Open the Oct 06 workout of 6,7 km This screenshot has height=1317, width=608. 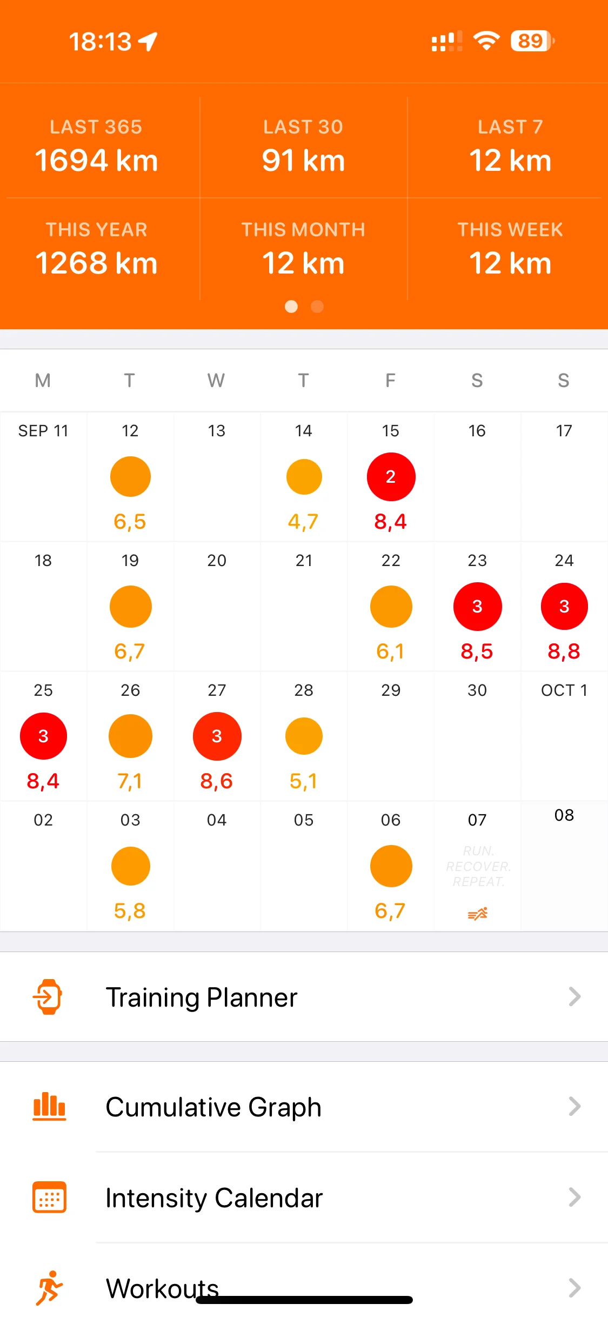[391, 866]
